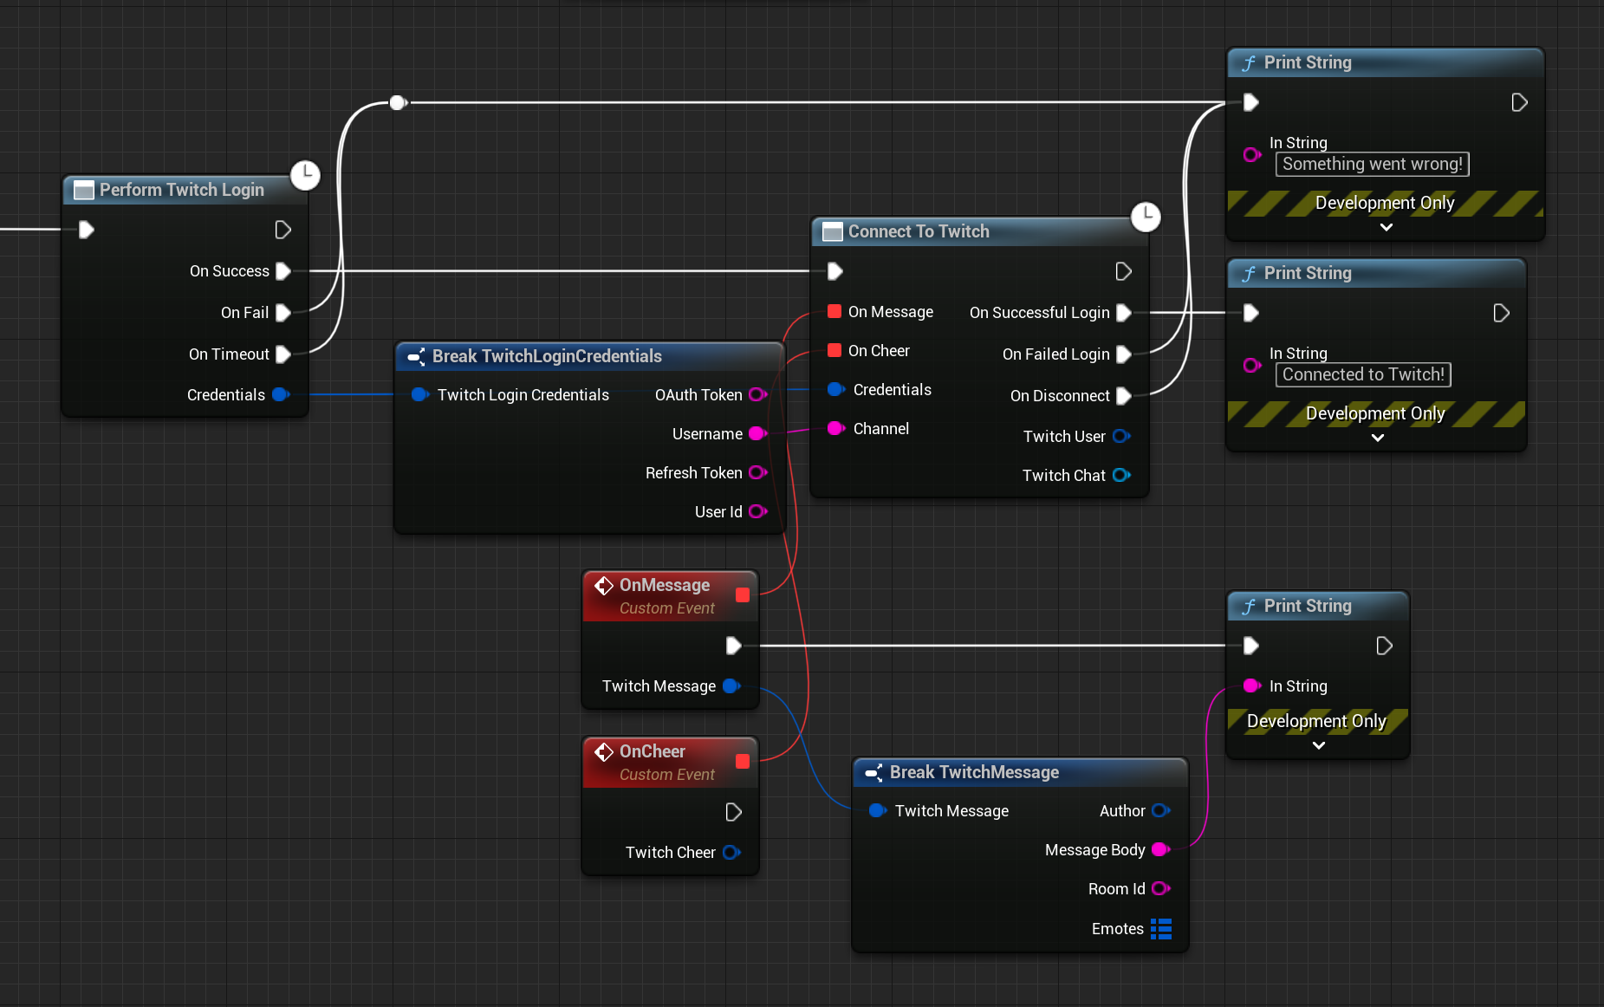Select the Perform Twitch Login node title

181,190
